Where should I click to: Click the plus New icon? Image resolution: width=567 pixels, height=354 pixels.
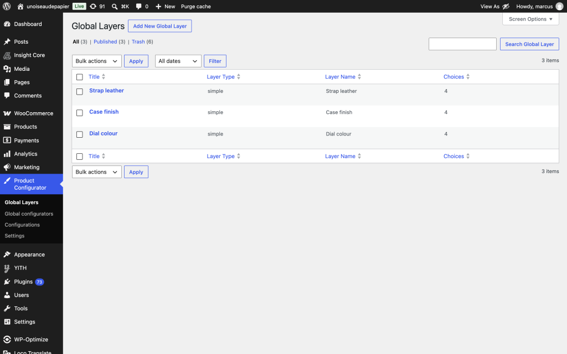(158, 7)
